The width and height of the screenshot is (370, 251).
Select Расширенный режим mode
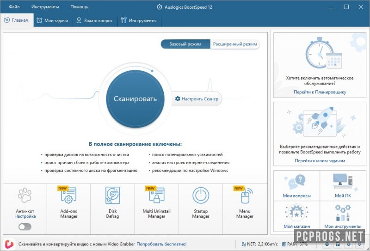click(x=235, y=44)
